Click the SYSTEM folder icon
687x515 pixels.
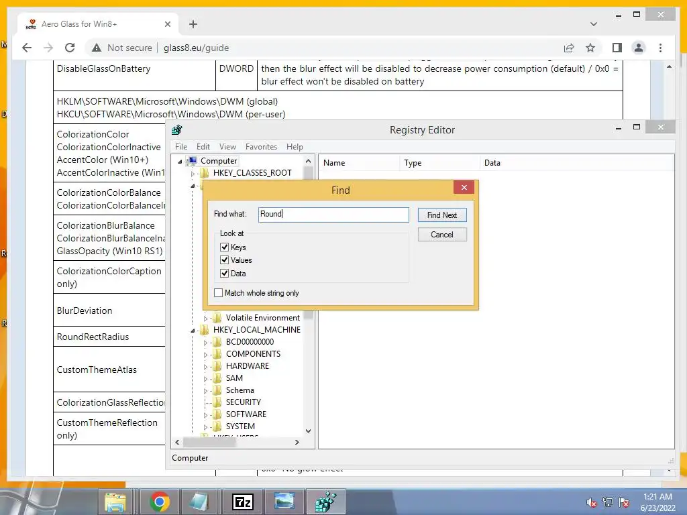pos(217,426)
